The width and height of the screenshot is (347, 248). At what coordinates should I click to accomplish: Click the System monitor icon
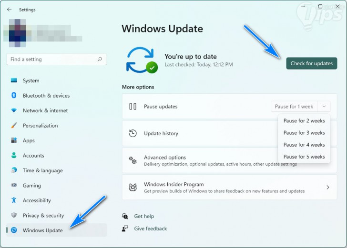(14, 80)
